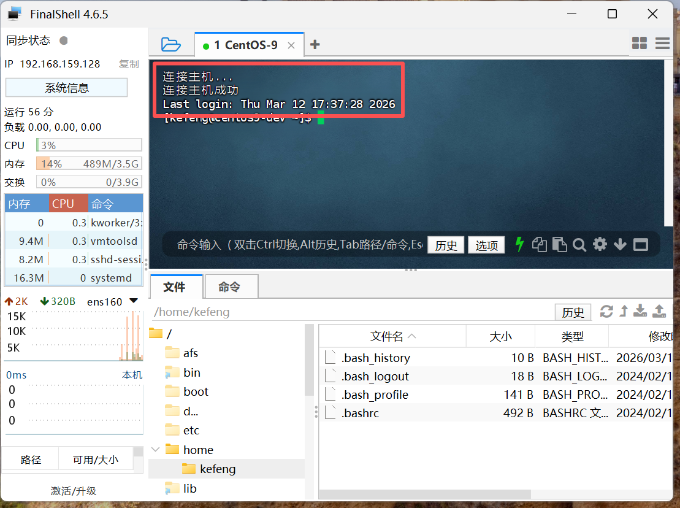Select the .bash_profile file
This screenshot has height=508, width=680.
(495, 394)
